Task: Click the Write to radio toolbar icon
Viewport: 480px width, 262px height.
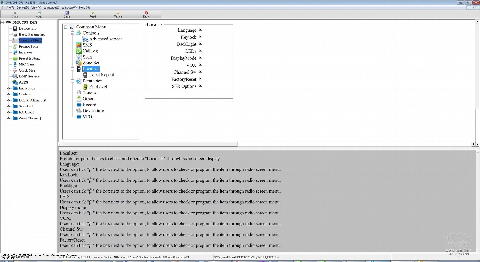Action: [118, 13]
